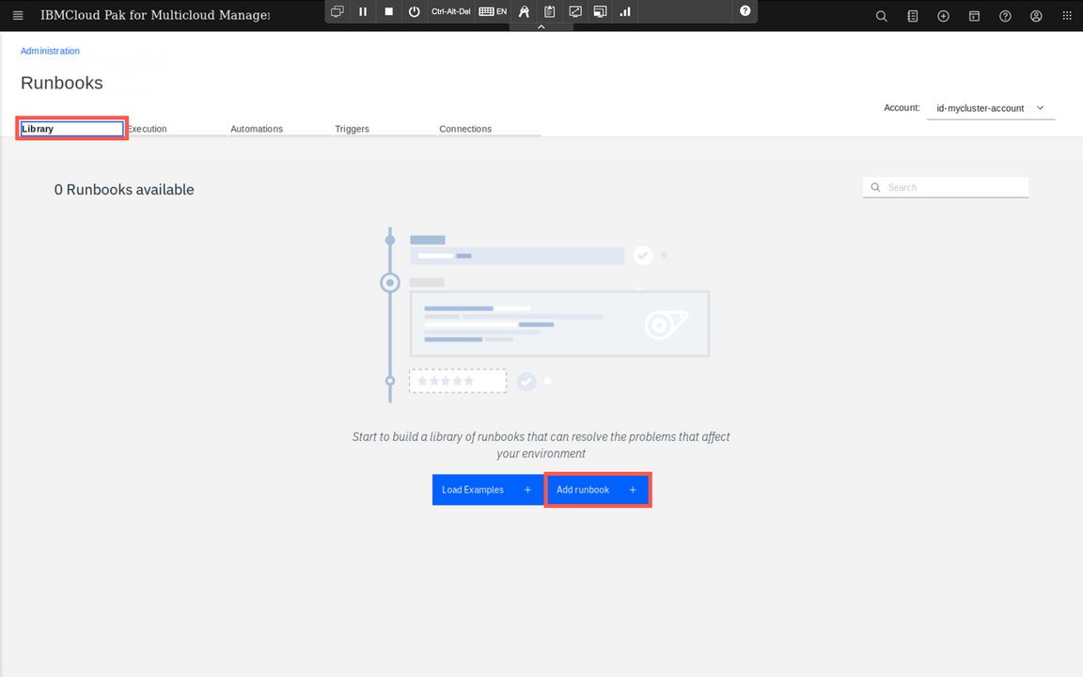The height and width of the screenshot is (677, 1083).
Task: Open the app switcher grid icon
Action: (1067, 16)
